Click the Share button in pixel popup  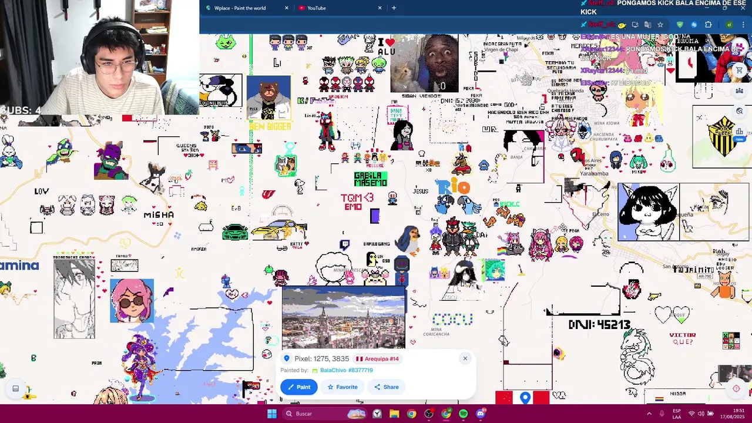click(x=386, y=387)
